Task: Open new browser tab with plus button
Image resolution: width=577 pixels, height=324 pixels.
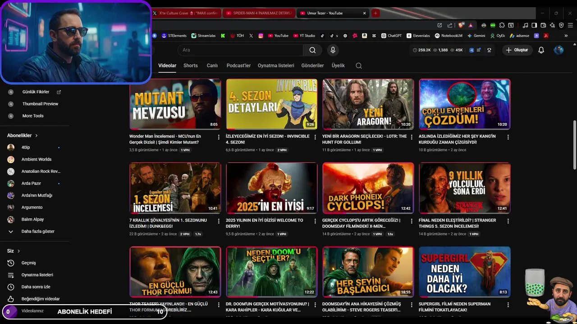Action: coord(376,13)
